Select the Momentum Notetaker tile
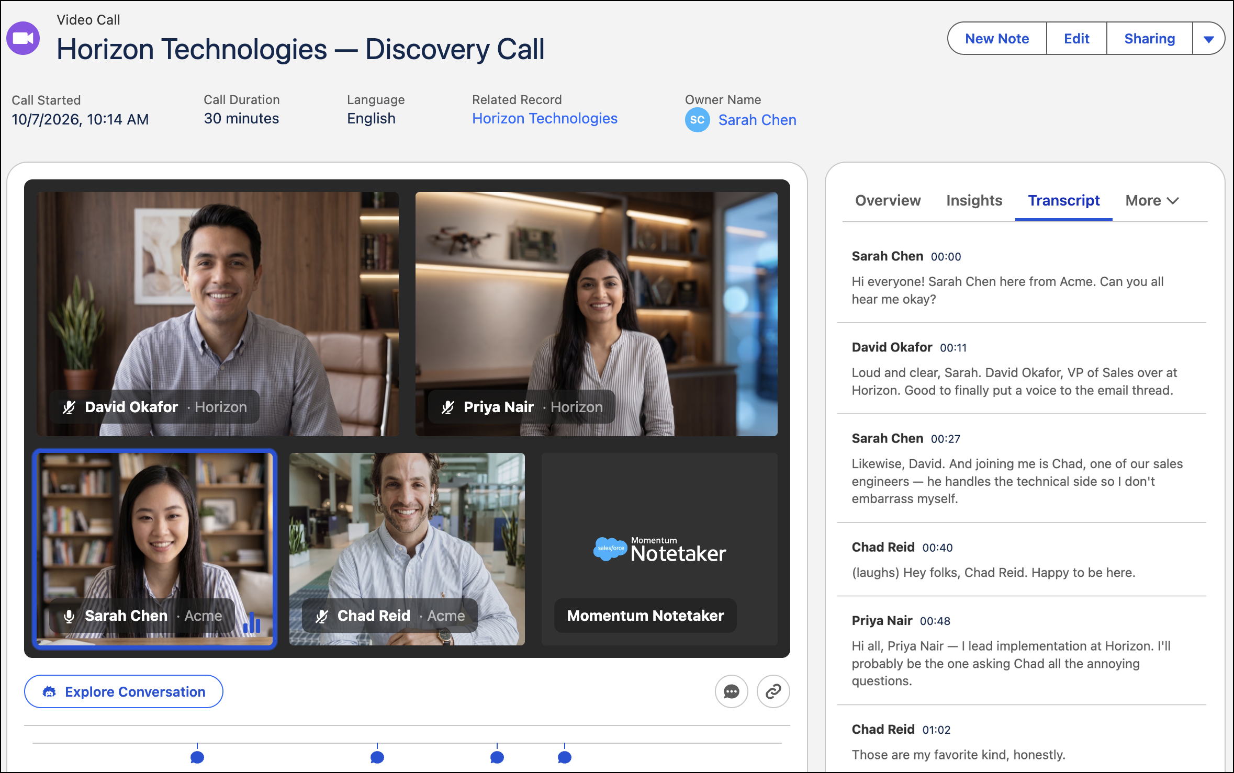This screenshot has height=773, width=1234. (659, 549)
